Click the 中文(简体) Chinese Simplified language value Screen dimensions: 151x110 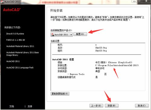pyautogui.click(x=114, y=63)
